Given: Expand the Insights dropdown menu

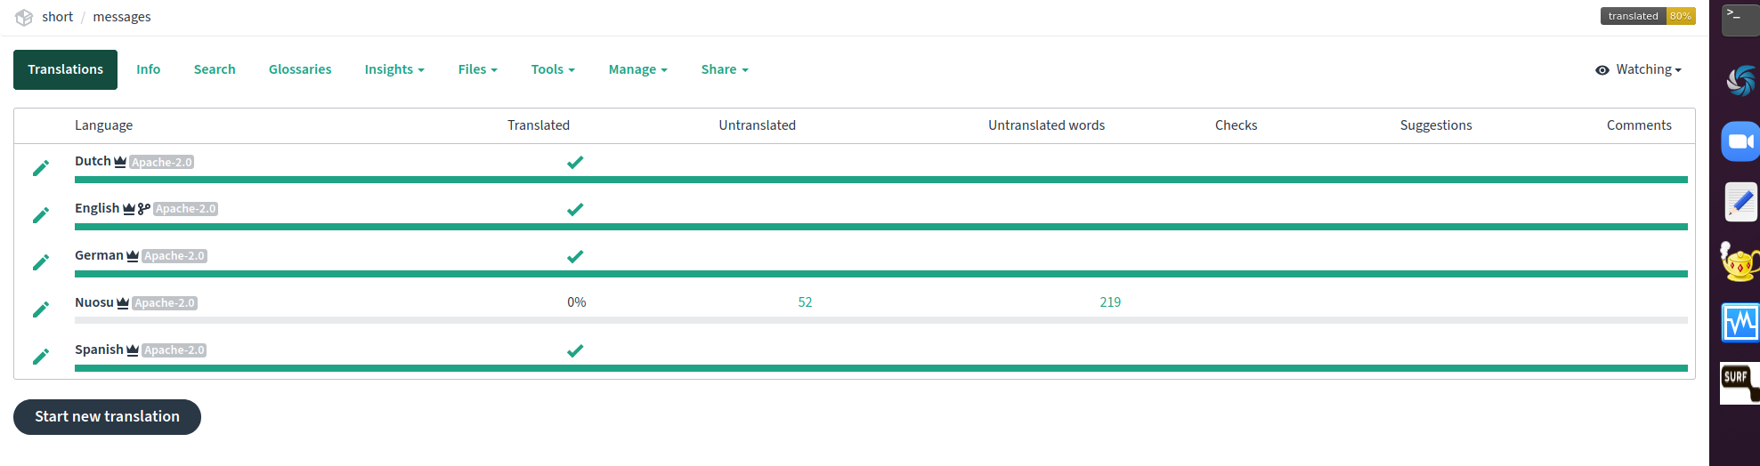Looking at the screenshot, I should pos(394,69).
